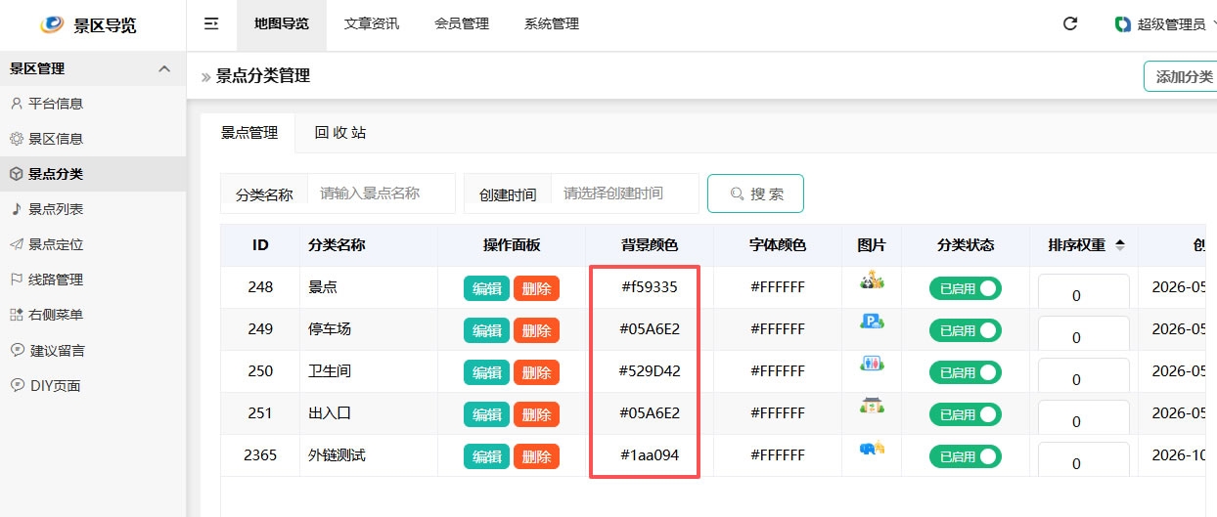Image resolution: width=1217 pixels, height=517 pixels.
Task: Click the 分类状态 column header
Action: (966, 245)
